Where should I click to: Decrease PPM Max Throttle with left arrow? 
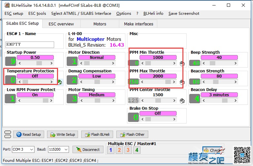(x=142, y=82)
